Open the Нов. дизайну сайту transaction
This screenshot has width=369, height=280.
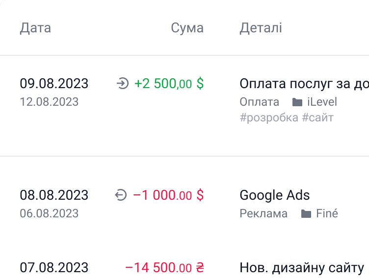301,268
